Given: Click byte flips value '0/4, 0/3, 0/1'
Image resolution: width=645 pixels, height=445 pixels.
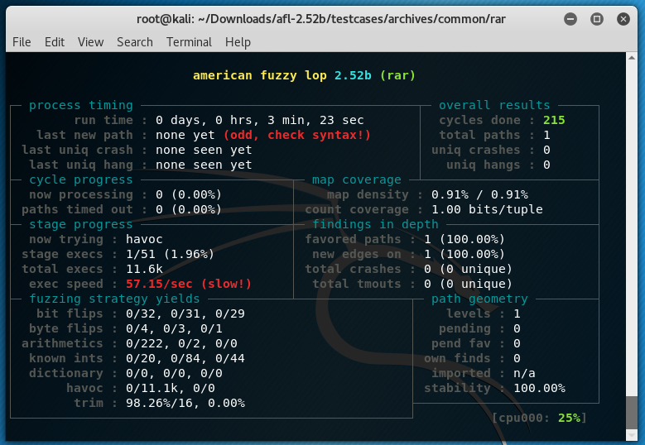Looking at the screenshot, I should point(174,328).
